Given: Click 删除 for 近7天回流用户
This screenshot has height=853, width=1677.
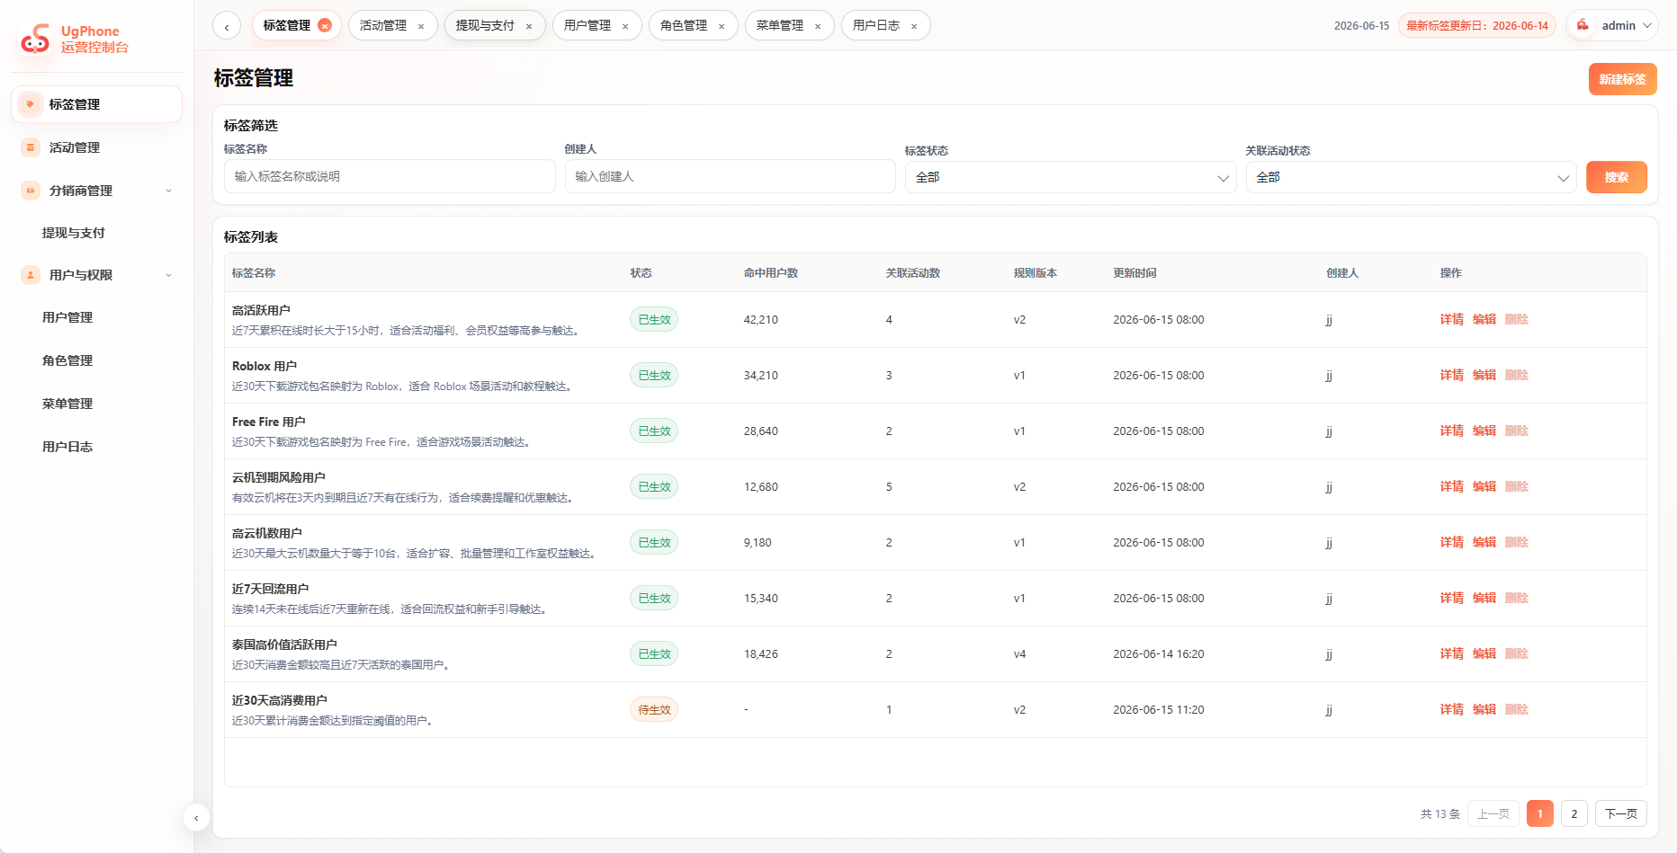Looking at the screenshot, I should [x=1516, y=598].
